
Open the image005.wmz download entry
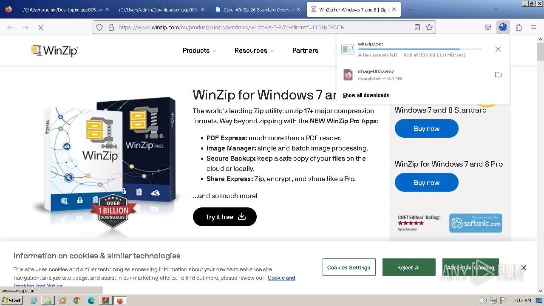tap(414, 75)
